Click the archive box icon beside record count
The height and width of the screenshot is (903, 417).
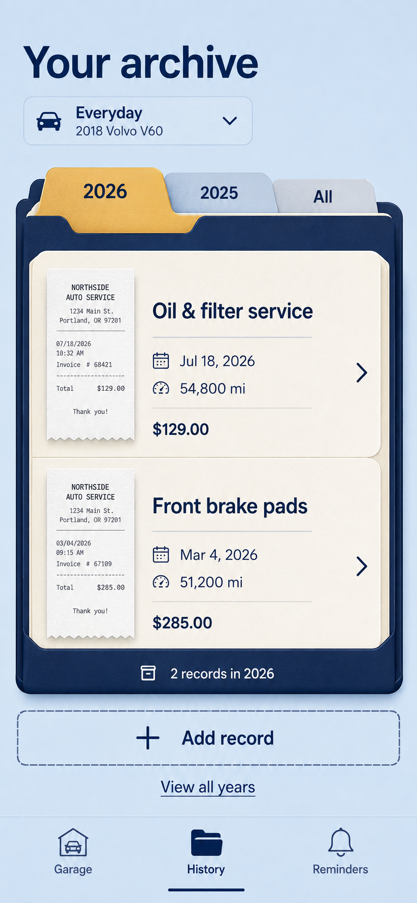[x=148, y=673]
